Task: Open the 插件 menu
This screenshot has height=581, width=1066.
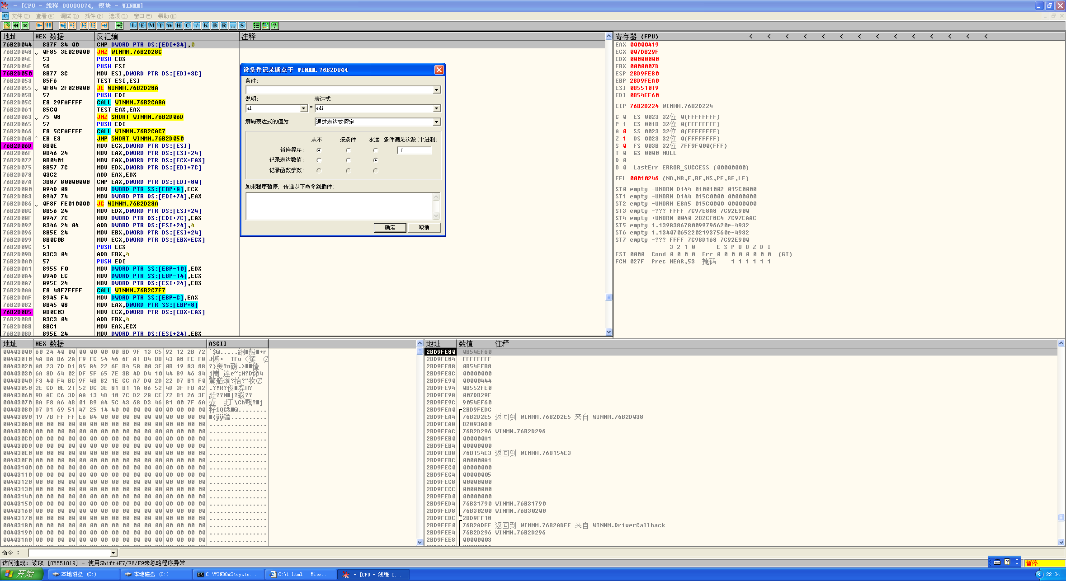Action: pyautogui.click(x=93, y=16)
